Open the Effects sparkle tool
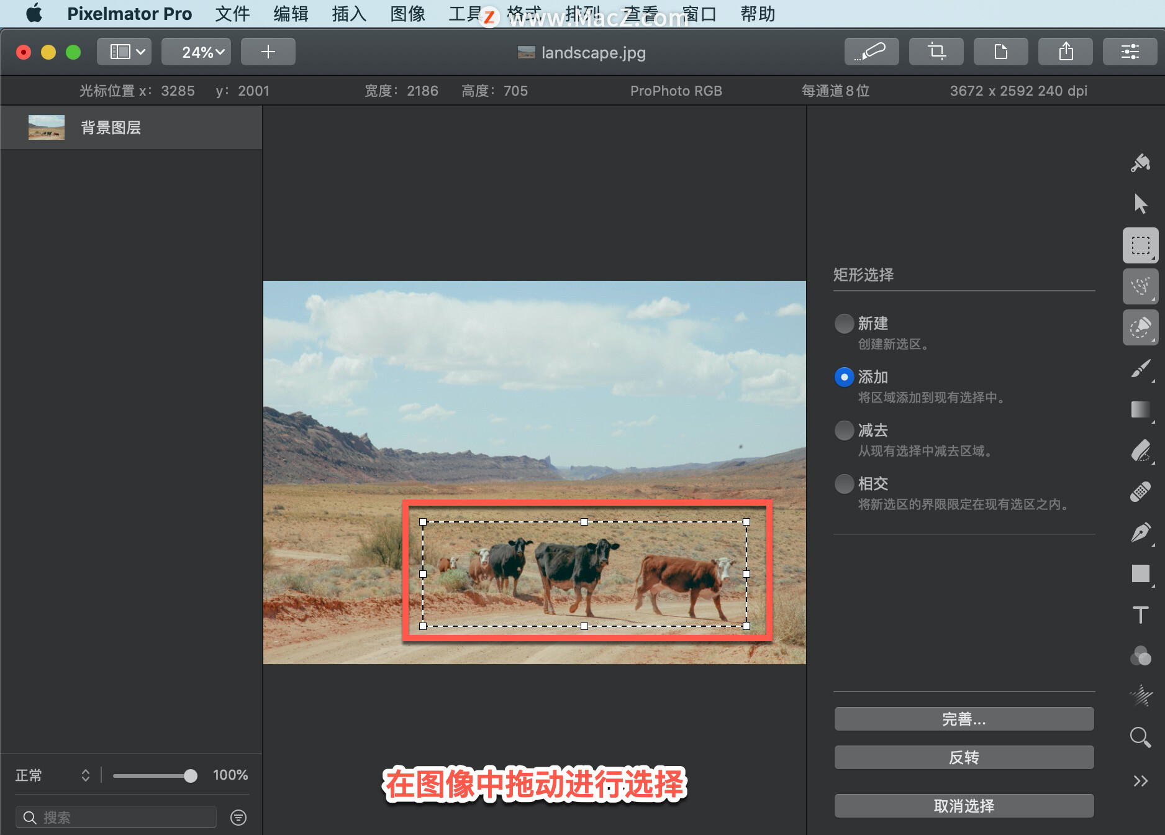The height and width of the screenshot is (835, 1165). coord(1140,696)
